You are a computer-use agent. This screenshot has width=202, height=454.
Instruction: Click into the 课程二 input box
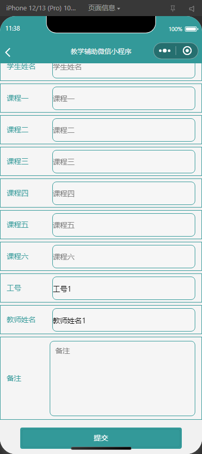(x=124, y=130)
